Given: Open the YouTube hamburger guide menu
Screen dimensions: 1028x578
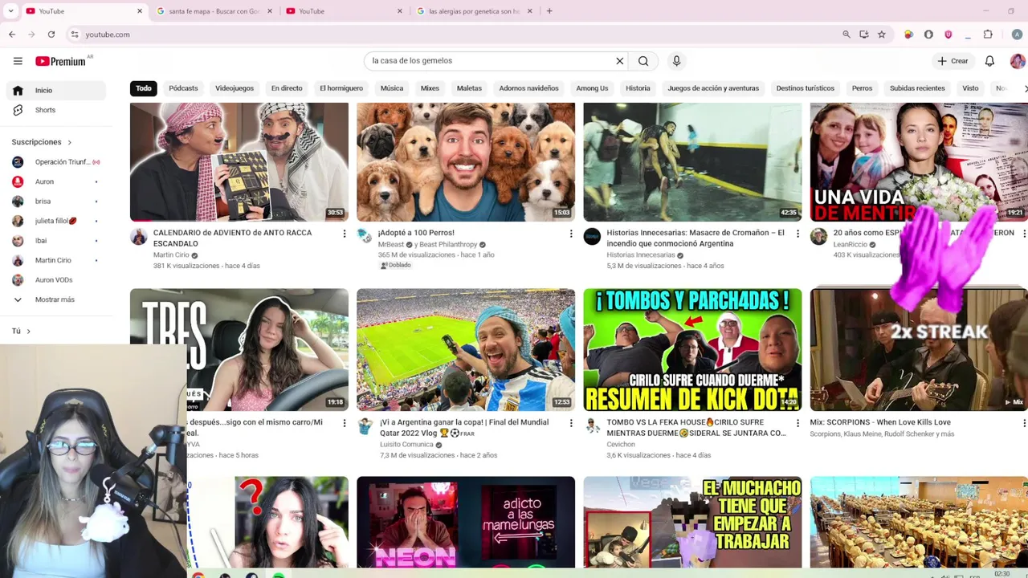Looking at the screenshot, I should 18,61.
